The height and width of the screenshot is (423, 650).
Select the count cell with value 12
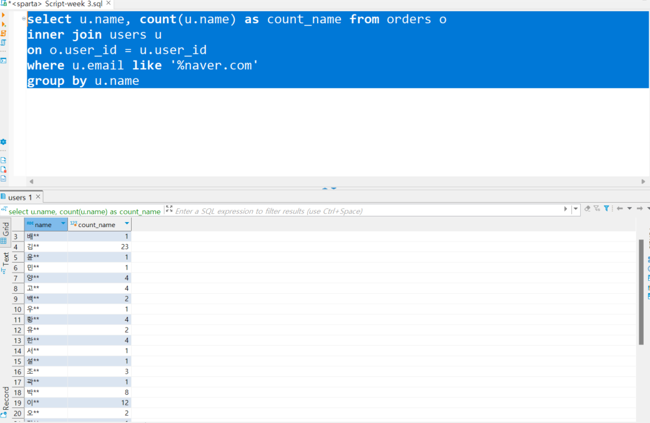pos(99,402)
